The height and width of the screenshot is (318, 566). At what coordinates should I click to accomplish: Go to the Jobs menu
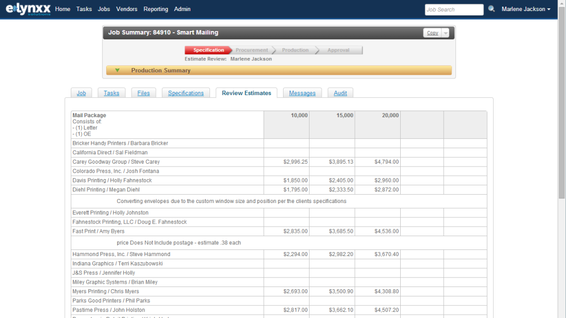[104, 9]
